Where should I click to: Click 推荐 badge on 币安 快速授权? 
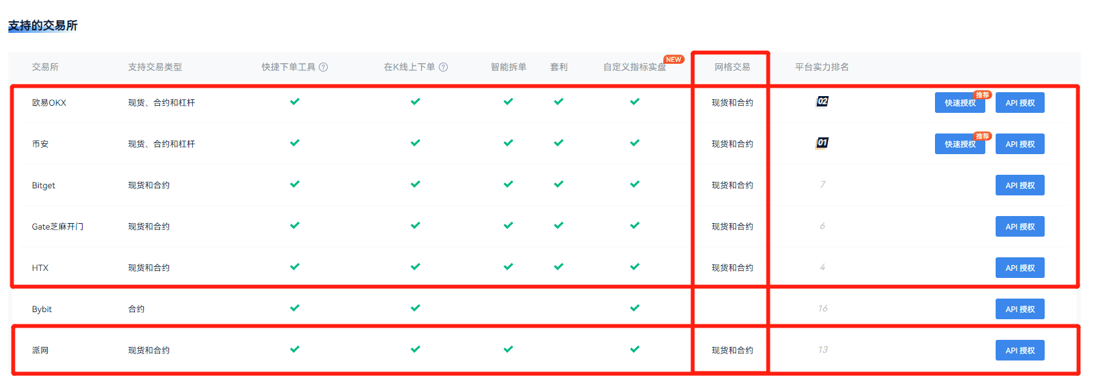pyautogui.click(x=982, y=136)
